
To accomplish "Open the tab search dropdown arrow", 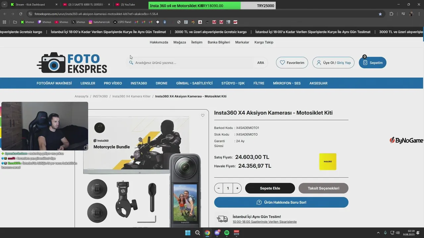I will (4, 5).
